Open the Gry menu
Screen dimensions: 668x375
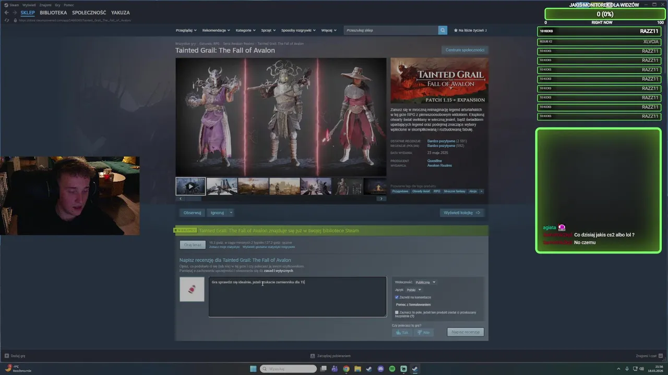tap(57, 5)
